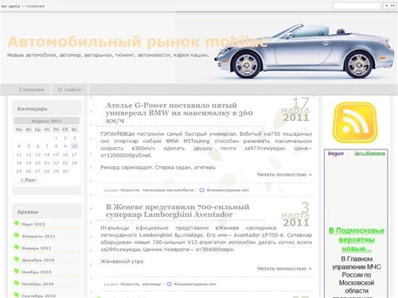Open the Новости category under the Lamborghini post
The height and width of the screenshot is (298, 398).
tap(130, 284)
